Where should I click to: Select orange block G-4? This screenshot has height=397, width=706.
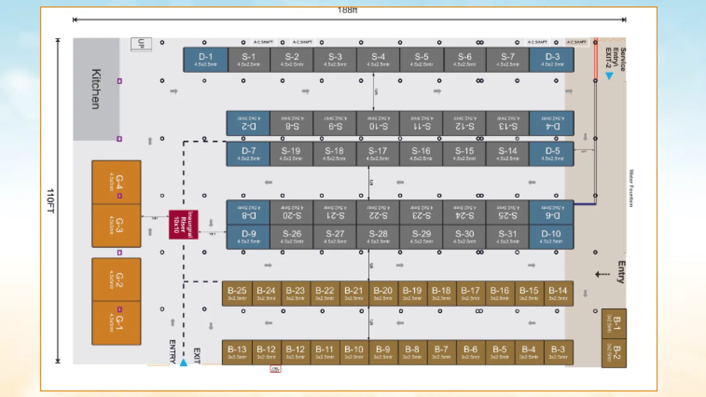pyautogui.click(x=116, y=182)
